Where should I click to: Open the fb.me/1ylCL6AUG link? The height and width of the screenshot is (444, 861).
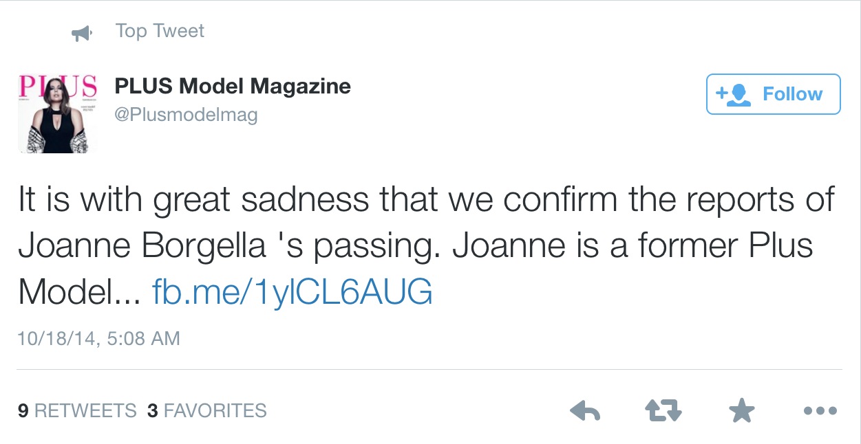click(292, 293)
